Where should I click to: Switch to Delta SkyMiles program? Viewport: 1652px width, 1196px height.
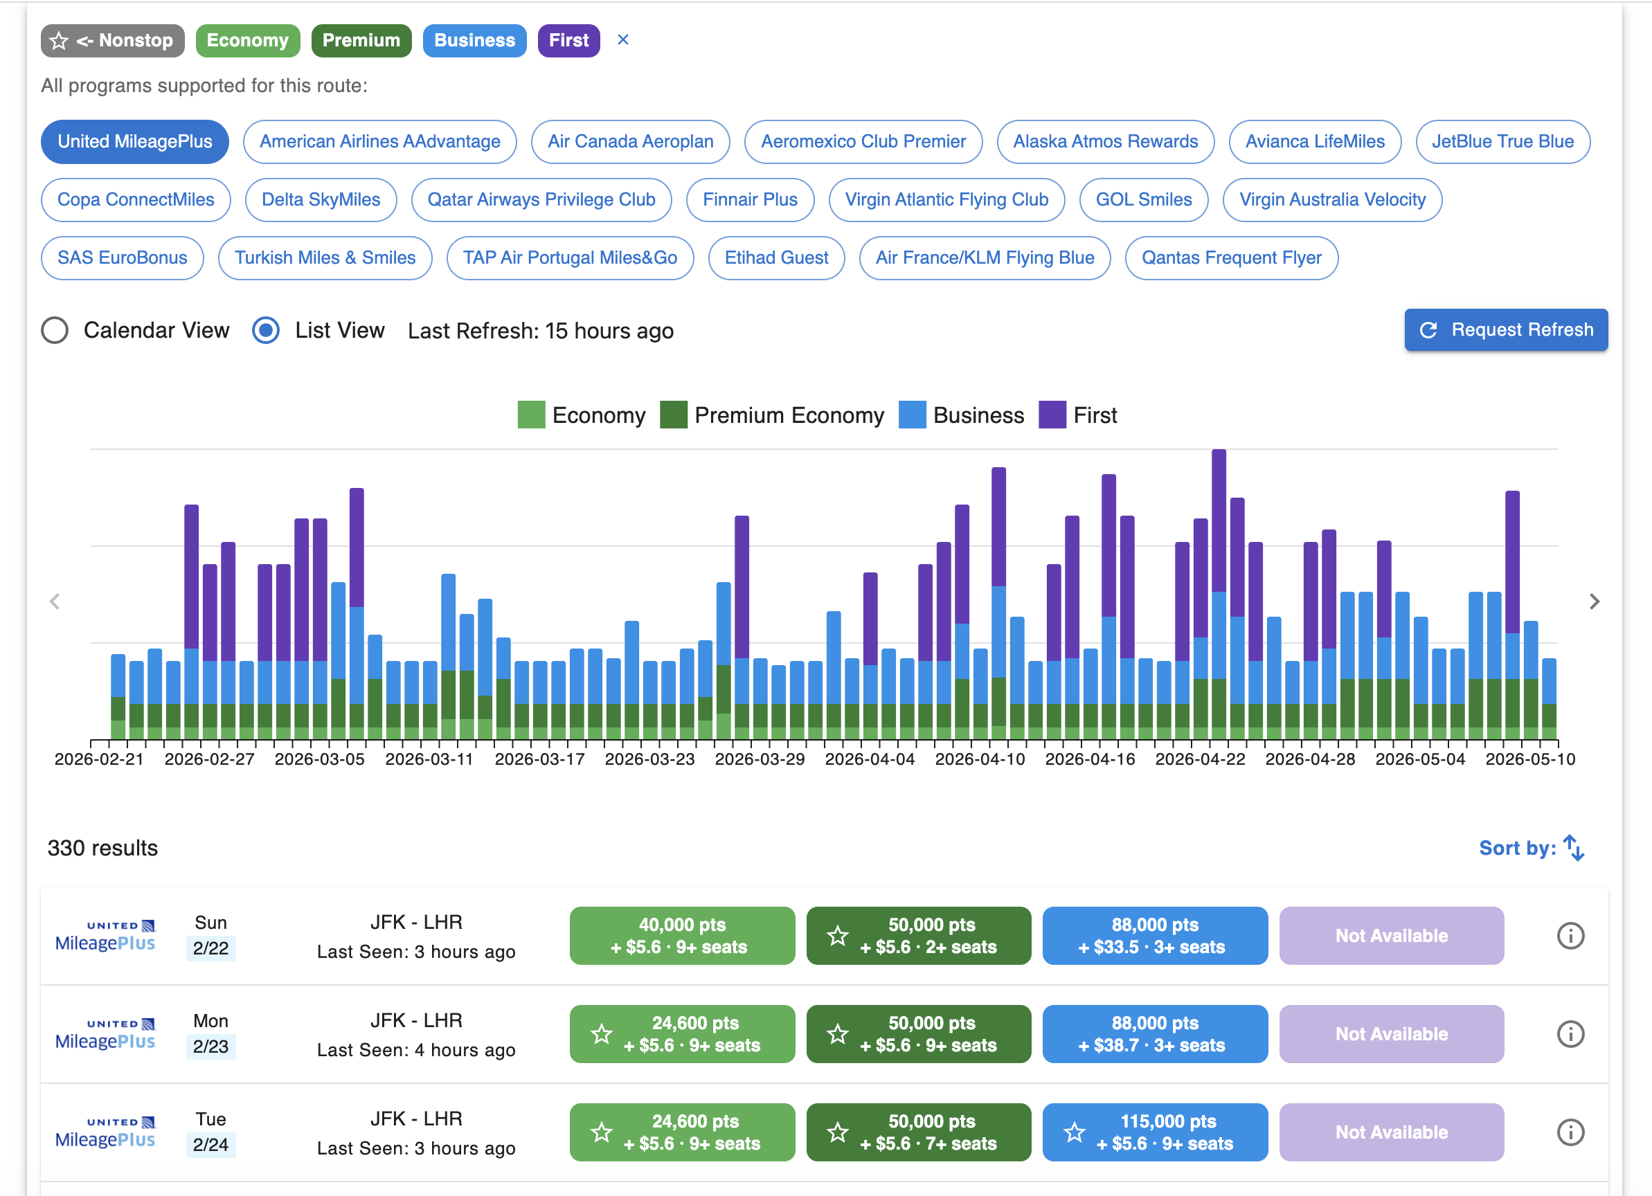tap(321, 200)
